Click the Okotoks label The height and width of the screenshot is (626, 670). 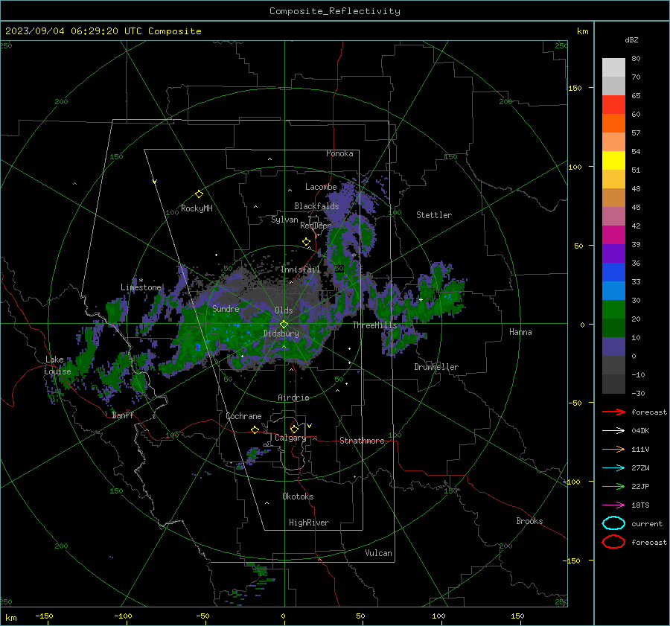(x=298, y=496)
